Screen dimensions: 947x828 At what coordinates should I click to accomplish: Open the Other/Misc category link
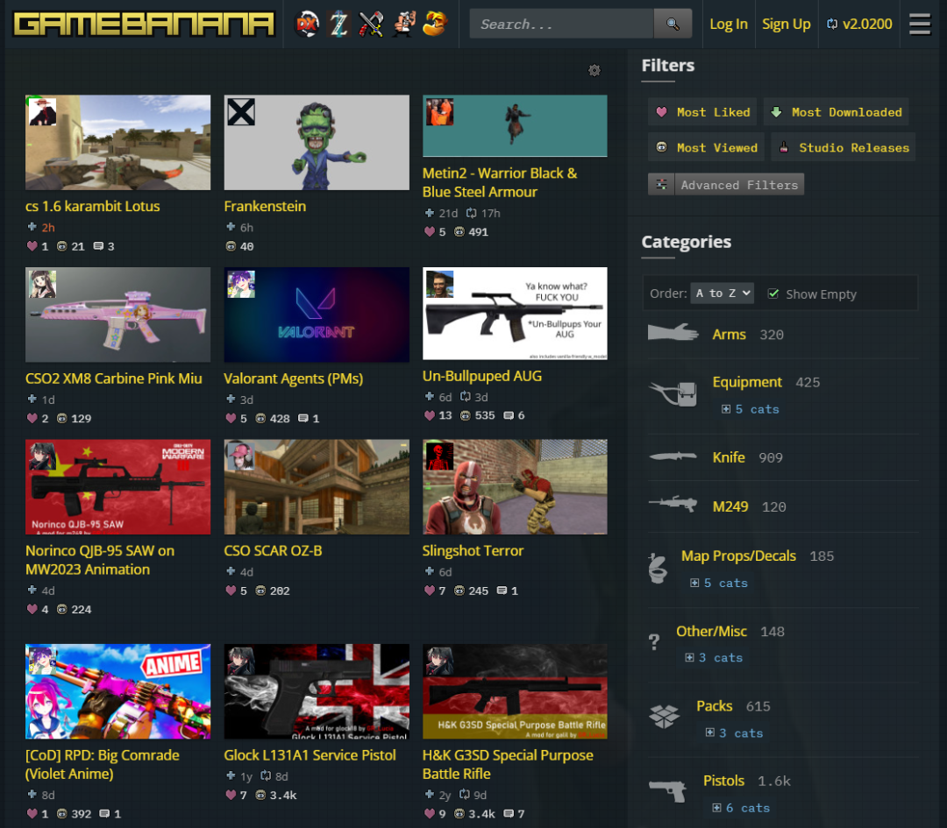(x=711, y=631)
